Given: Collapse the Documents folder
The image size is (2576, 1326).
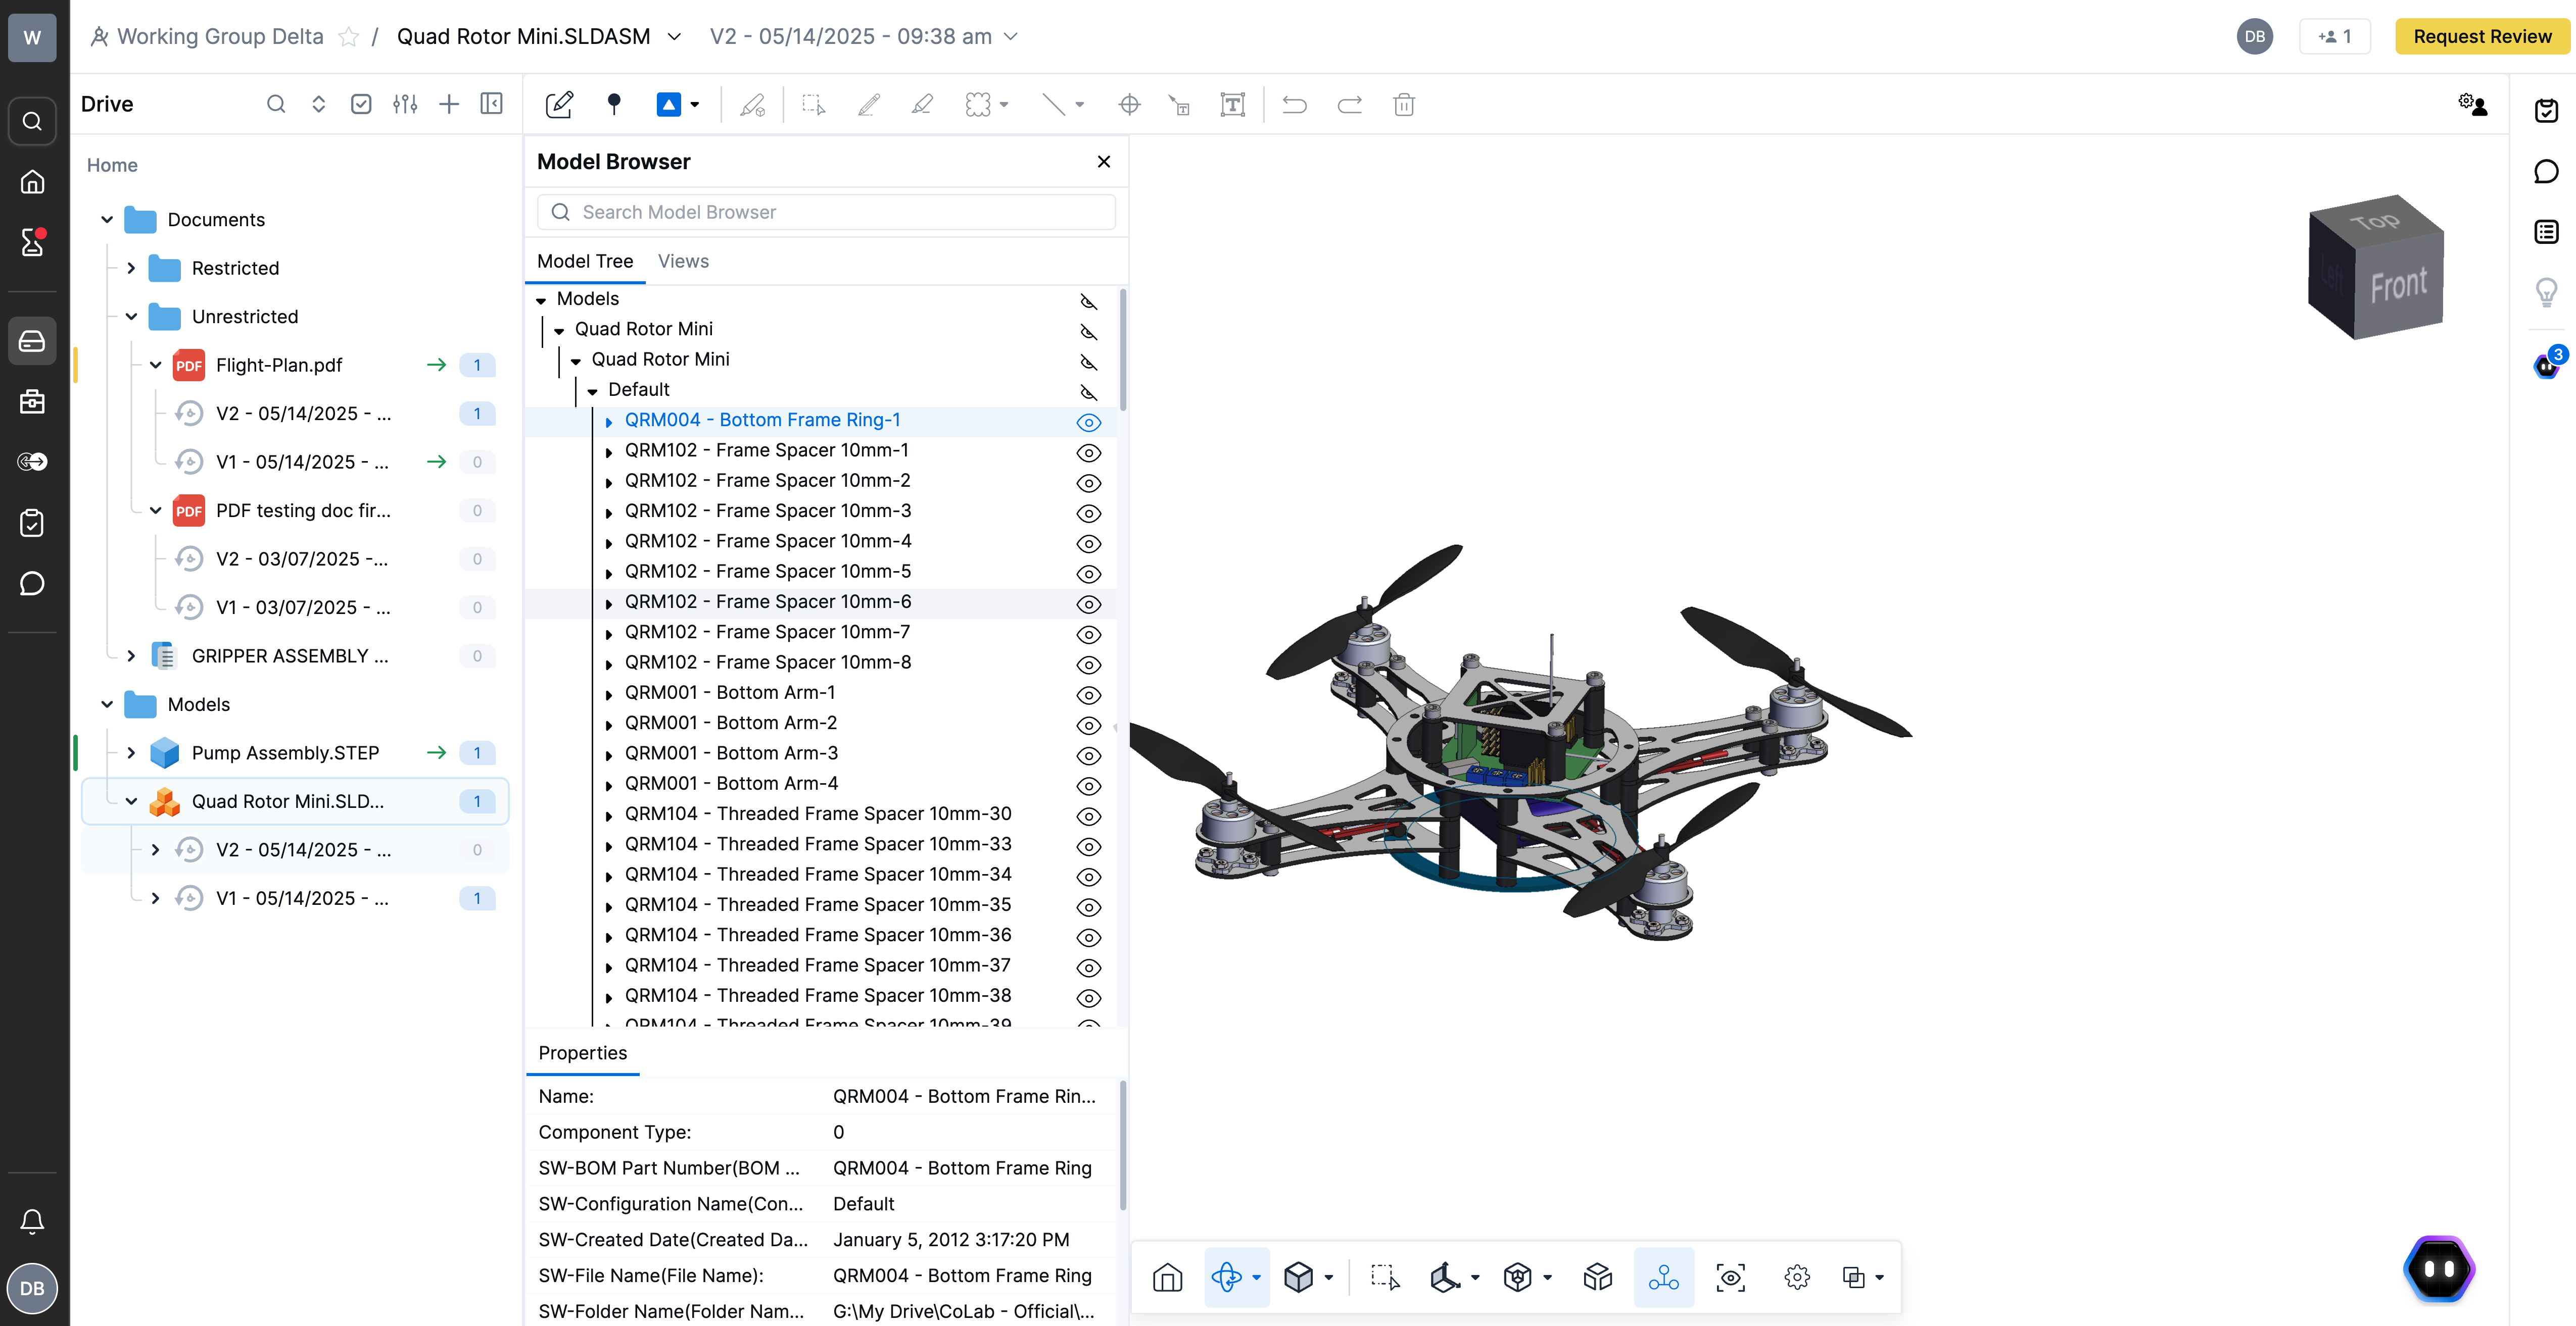Looking at the screenshot, I should pos(107,219).
